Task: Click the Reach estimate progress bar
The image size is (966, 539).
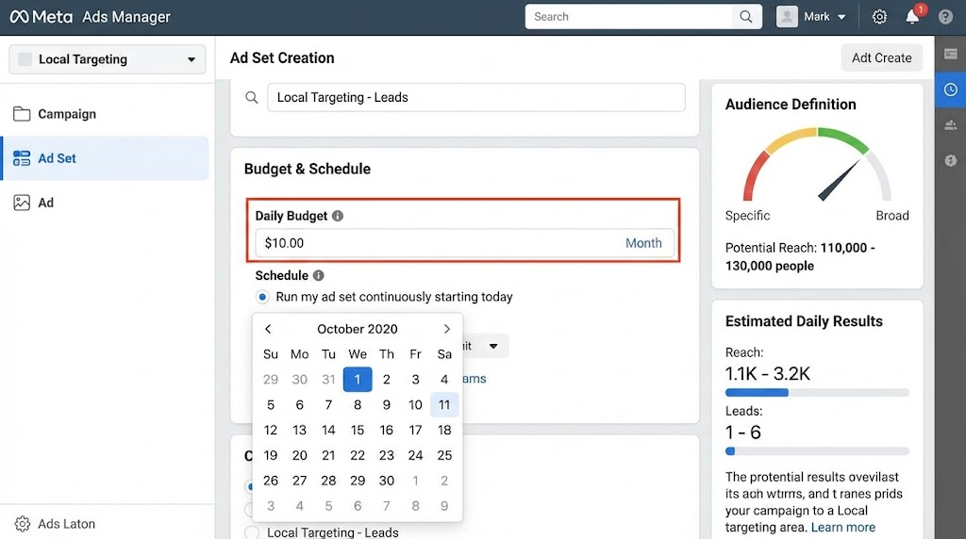Action: coord(817,393)
